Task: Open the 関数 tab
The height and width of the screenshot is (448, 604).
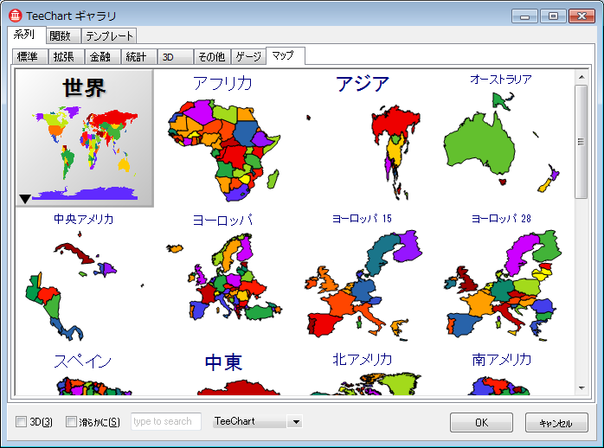Action: click(61, 36)
